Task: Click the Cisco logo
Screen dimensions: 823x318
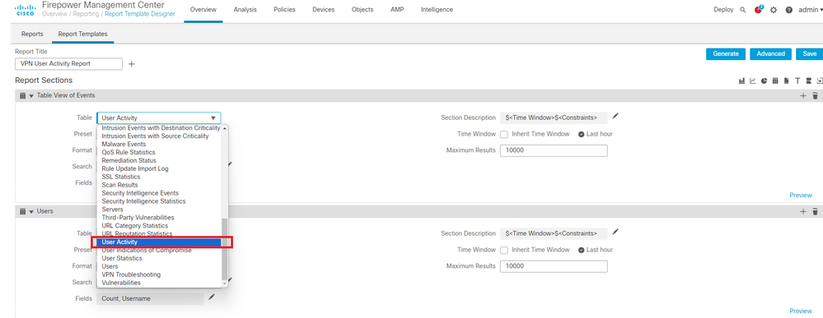Action: coord(25,9)
